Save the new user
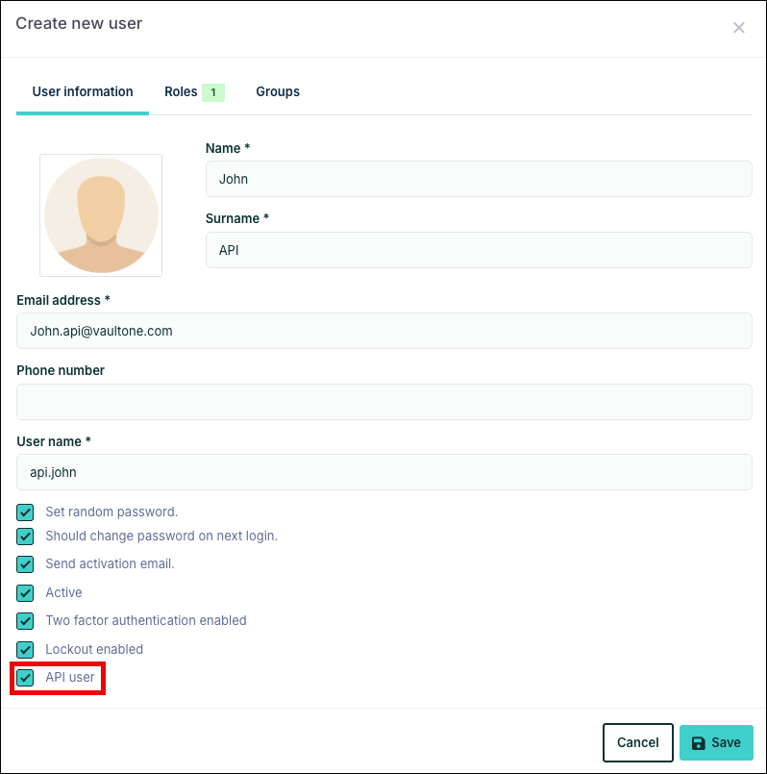Image resolution: width=767 pixels, height=774 pixels. pyautogui.click(x=716, y=742)
